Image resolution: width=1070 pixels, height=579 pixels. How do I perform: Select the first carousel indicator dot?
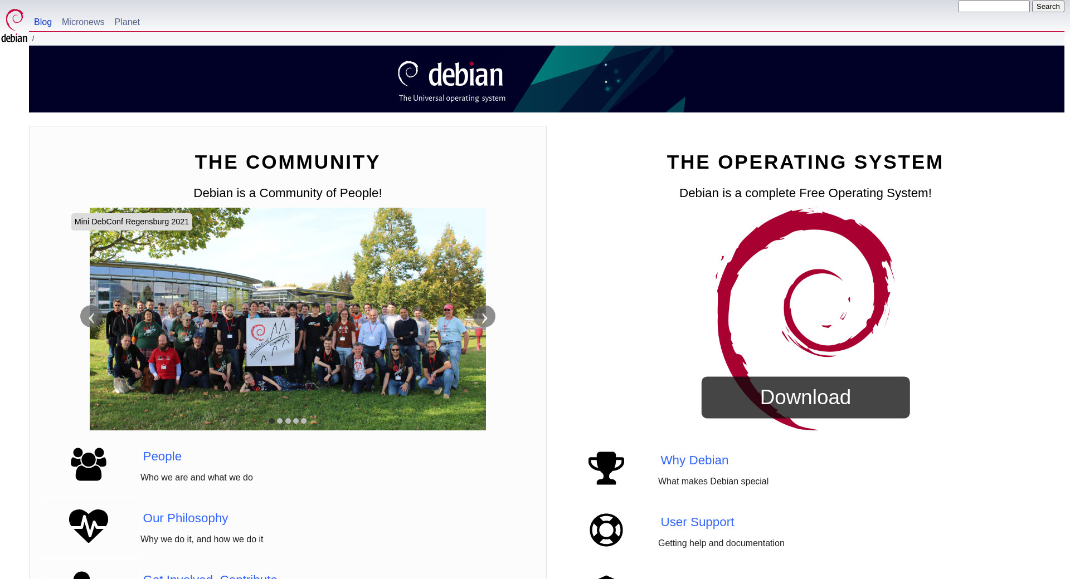[272, 421]
